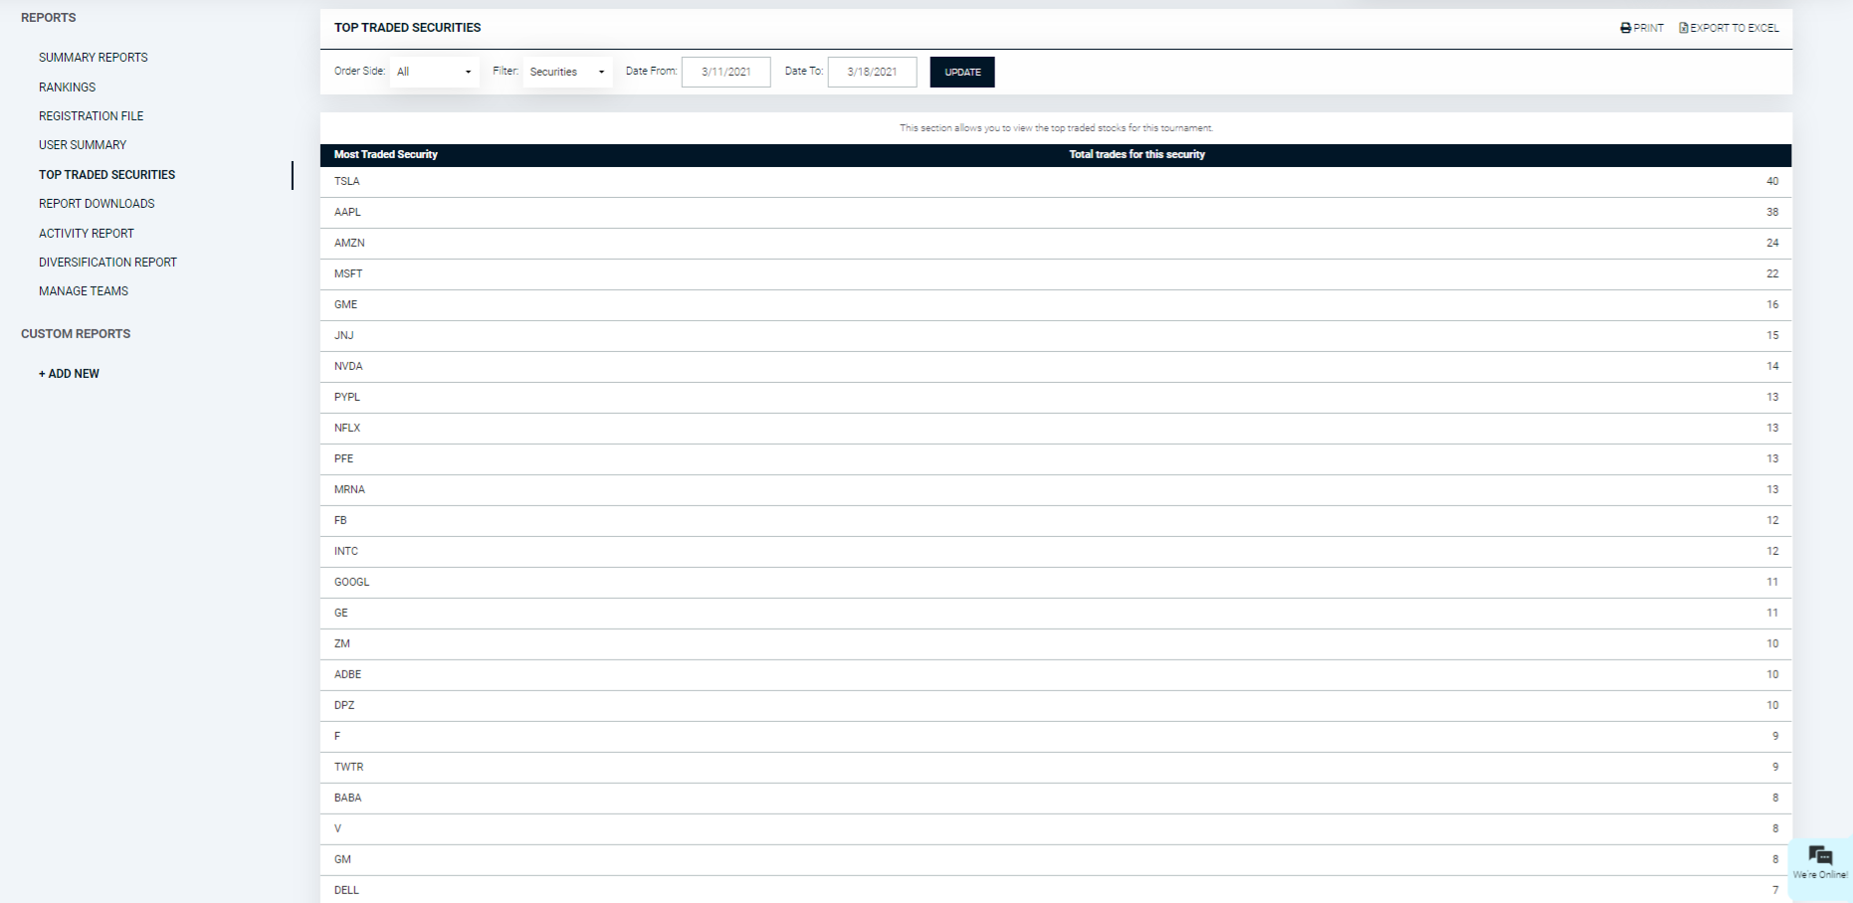
Task: Click the Date To field
Action: point(872,72)
